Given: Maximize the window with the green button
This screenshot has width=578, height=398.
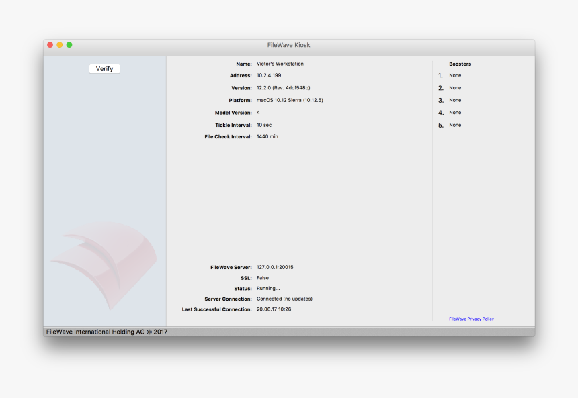Looking at the screenshot, I should [69, 45].
